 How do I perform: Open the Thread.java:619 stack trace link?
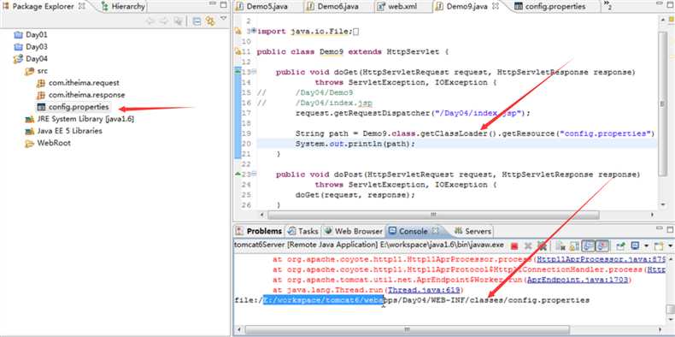click(x=423, y=290)
